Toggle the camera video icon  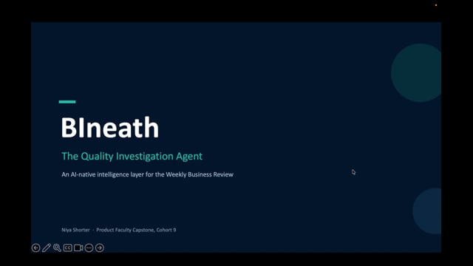78,248
